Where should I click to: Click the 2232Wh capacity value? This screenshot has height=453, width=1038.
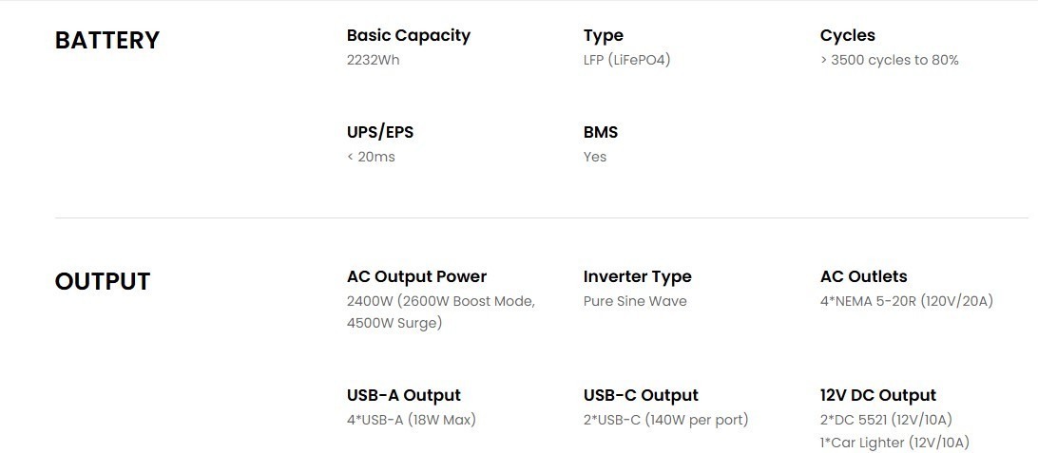[374, 60]
